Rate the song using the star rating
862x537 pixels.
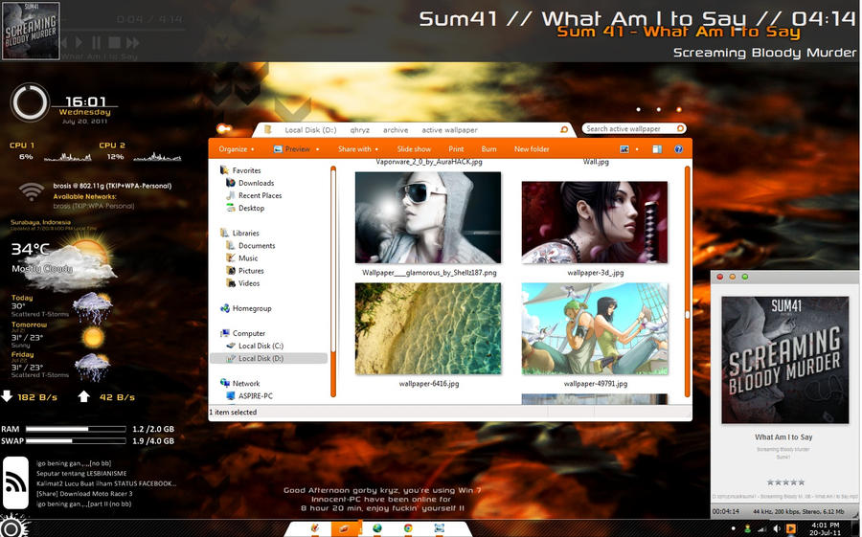[x=785, y=482]
